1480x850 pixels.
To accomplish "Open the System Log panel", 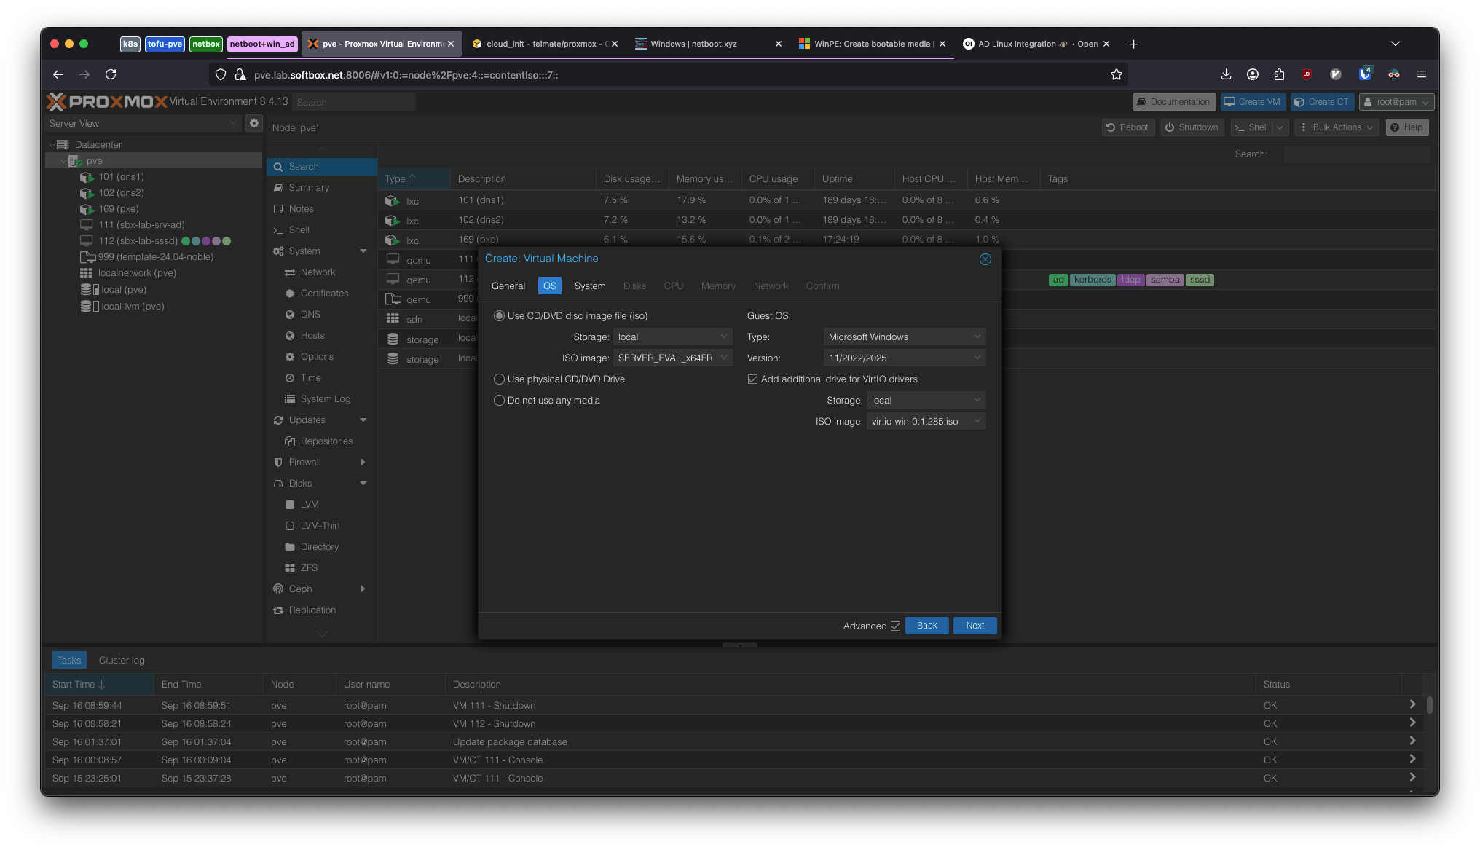I will [x=325, y=398].
